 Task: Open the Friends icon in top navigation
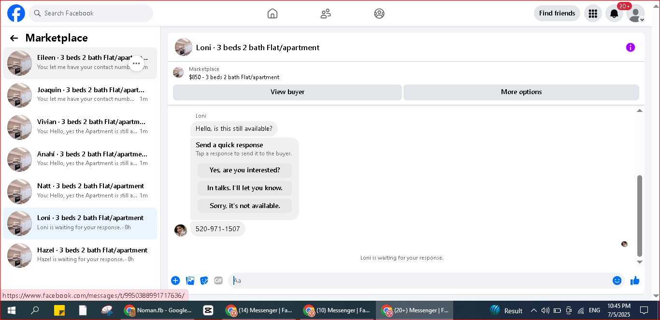(x=326, y=14)
